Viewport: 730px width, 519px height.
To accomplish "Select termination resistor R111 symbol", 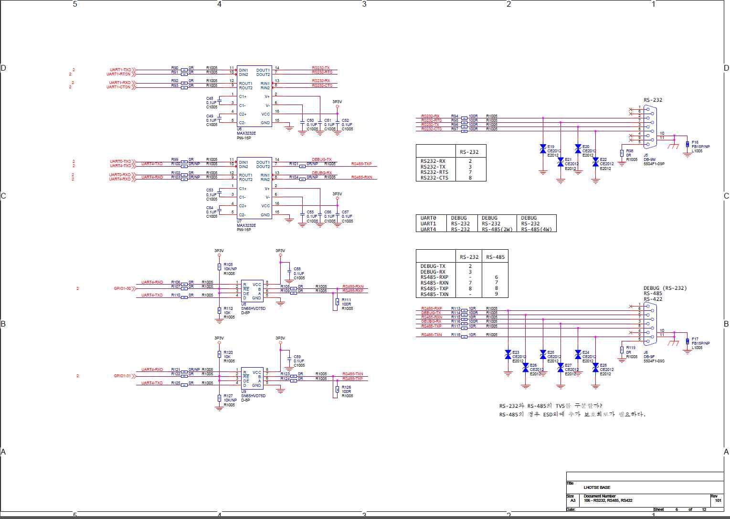I will [337, 302].
